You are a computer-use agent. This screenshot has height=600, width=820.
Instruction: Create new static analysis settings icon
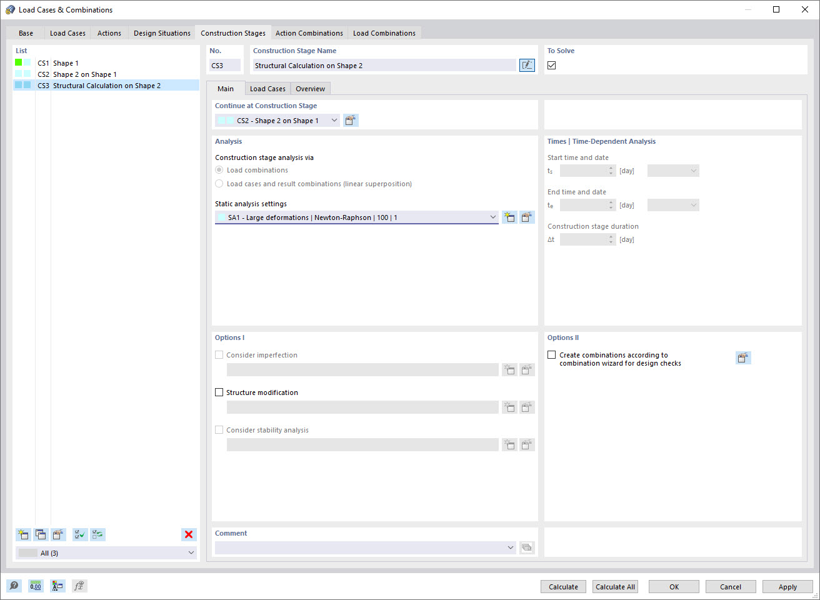tap(509, 217)
